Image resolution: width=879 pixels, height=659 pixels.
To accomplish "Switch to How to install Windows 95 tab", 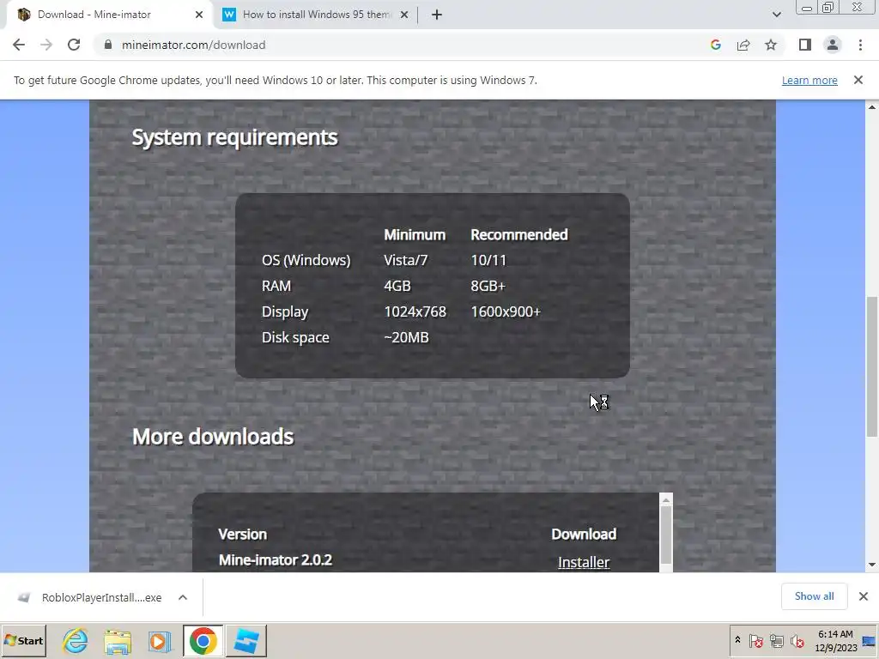I will (316, 15).
